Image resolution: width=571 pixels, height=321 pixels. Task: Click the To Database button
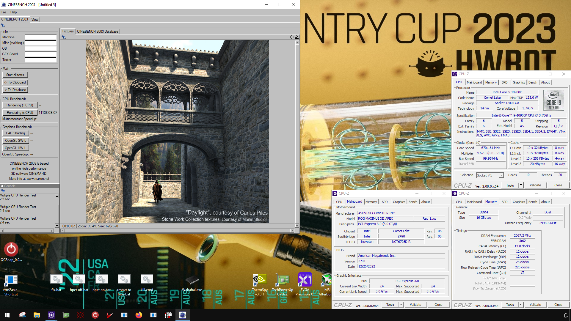point(15,90)
